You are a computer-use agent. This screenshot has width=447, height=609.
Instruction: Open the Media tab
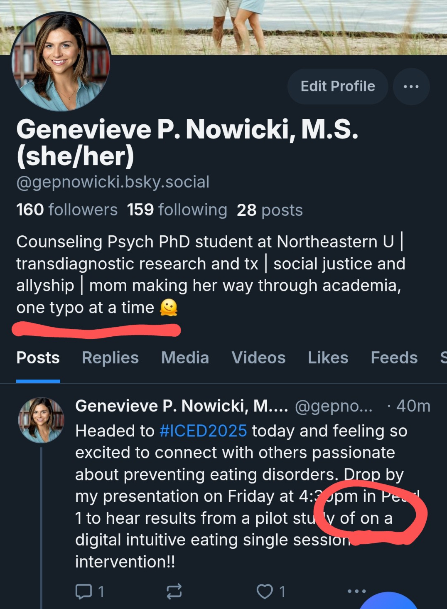[x=185, y=358]
